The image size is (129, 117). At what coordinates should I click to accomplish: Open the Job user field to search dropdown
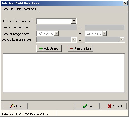(74, 21)
